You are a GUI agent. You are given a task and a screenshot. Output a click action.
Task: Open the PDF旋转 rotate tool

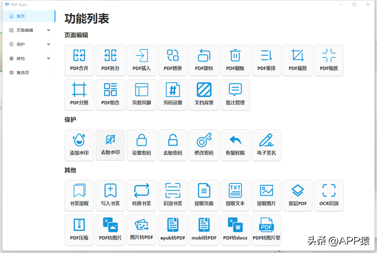[x=204, y=60]
